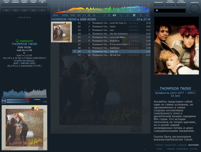This screenshot has width=201, height=152.
Task: Click the Добавить файлы button
Action: click(x=24, y=3)
